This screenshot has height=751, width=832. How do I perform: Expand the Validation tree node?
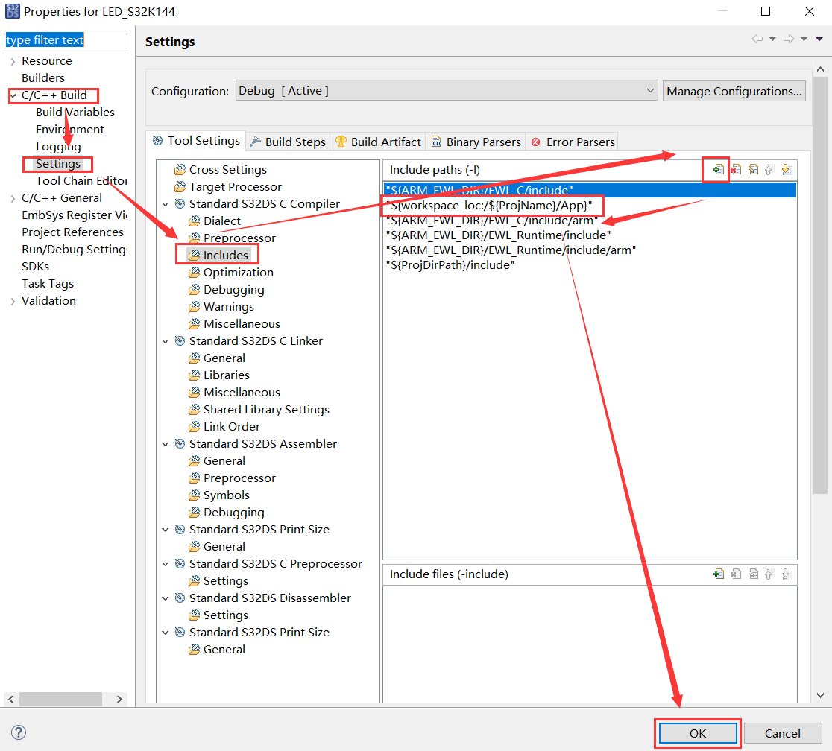(13, 301)
